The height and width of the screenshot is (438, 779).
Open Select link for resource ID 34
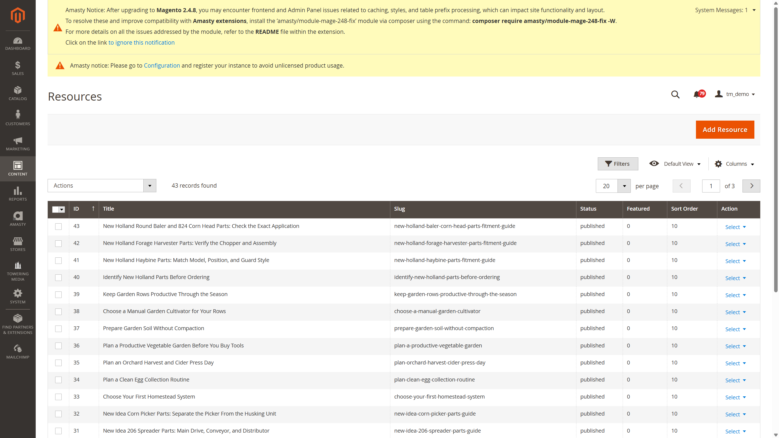[x=735, y=380]
